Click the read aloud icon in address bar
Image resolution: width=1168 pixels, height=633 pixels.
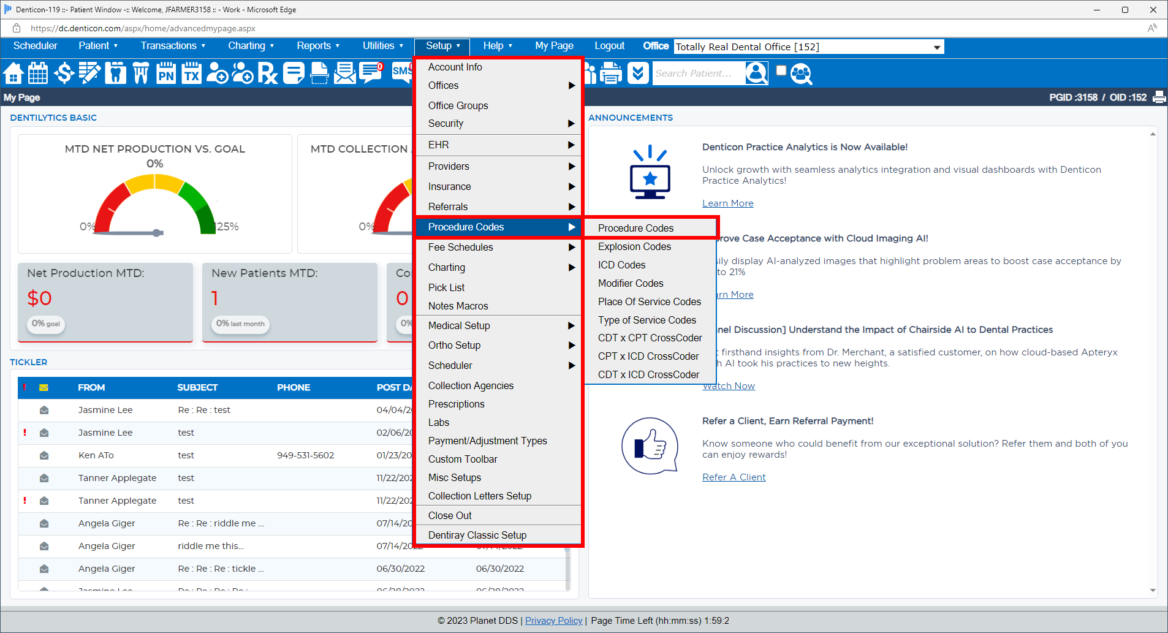1152,28
